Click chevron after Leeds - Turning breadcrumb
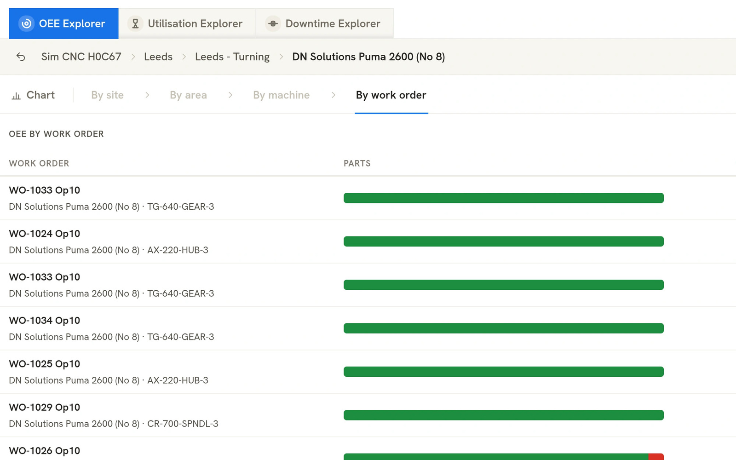Screen dimensions: 736x460 [x=281, y=57]
